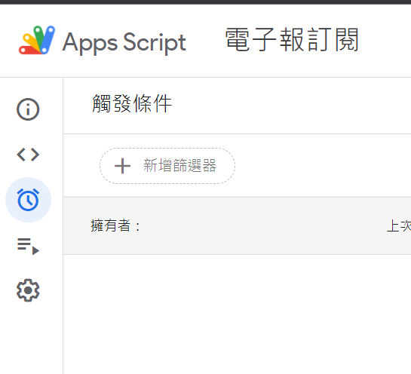Open the Executions list-play icon
Image resolution: width=411 pixels, height=374 pixels.
tap(28, 246)
